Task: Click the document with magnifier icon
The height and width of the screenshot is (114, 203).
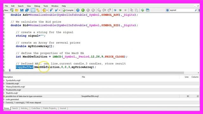Action: [x=136, y=10]
